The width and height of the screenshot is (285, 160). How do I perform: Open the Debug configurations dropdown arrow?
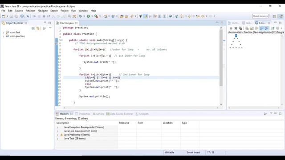pos(84,16)
